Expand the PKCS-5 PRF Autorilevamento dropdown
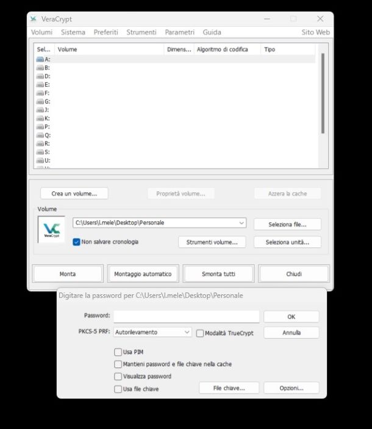The height and width of the screenshot is (429, 372). coord(187,332)
